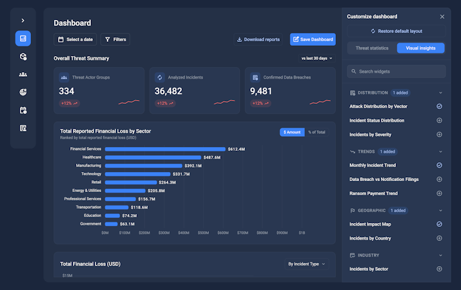Screen dimensions: 461x290
Task: Open the By Incident Type dropdown
Action: click(x=307, y=264)
